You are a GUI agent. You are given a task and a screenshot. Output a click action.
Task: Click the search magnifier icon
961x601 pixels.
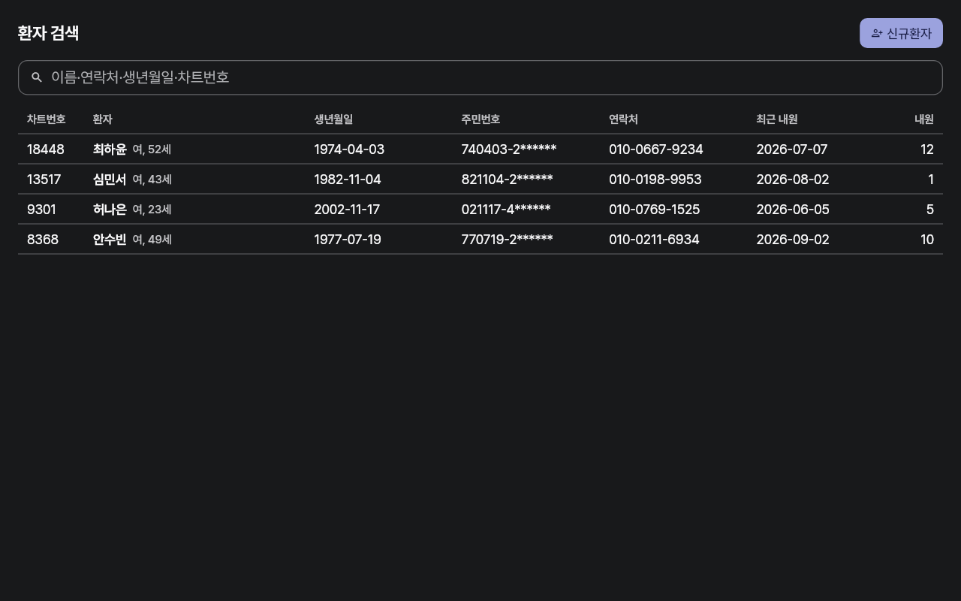(x=36, y=77)
